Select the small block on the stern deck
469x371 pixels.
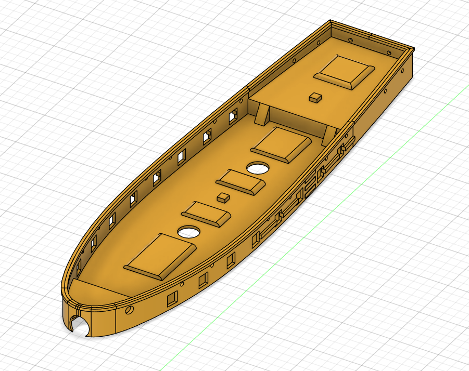click(315, 98)
